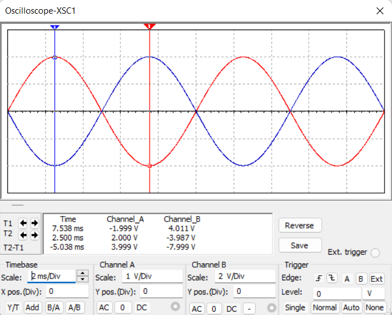Switch display mode to A/B

[75, 308]
